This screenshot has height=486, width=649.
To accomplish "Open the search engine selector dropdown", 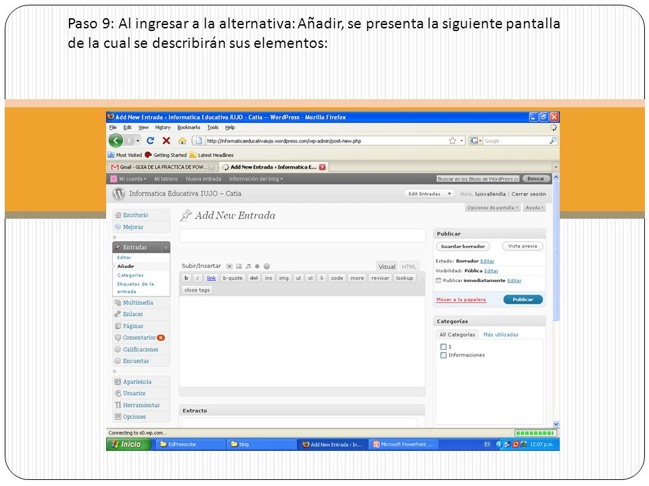I will coord(475,140).
